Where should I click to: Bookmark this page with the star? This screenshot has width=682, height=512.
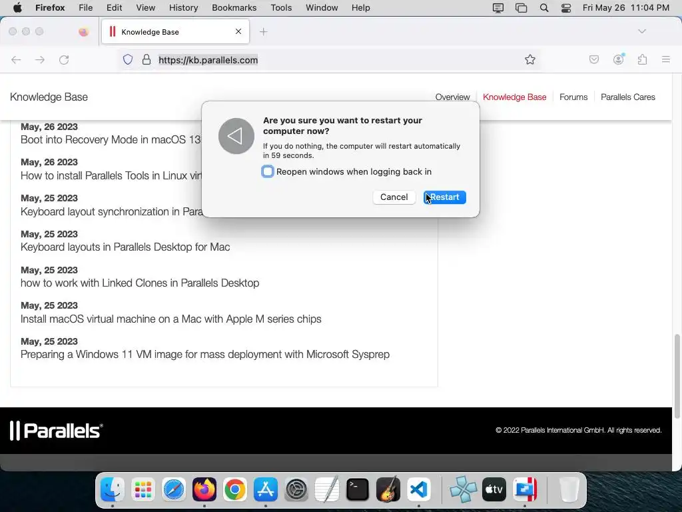click(x=529, y=59)
